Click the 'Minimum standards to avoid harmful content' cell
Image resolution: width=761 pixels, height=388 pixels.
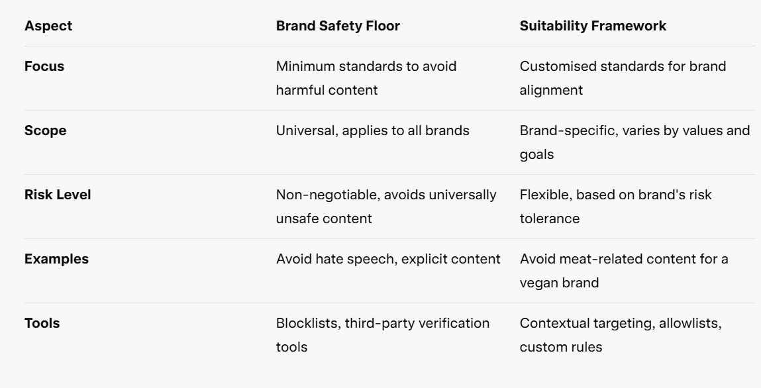point(366,78)
